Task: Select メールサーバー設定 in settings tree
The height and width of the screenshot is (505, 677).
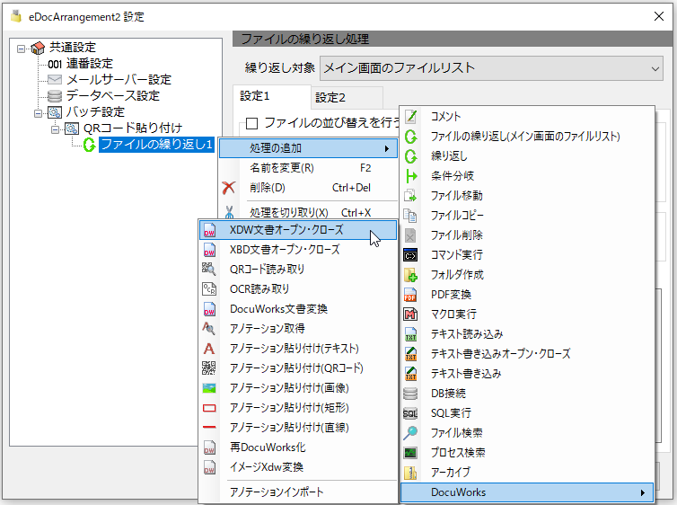Action: (x=119, y=80)
